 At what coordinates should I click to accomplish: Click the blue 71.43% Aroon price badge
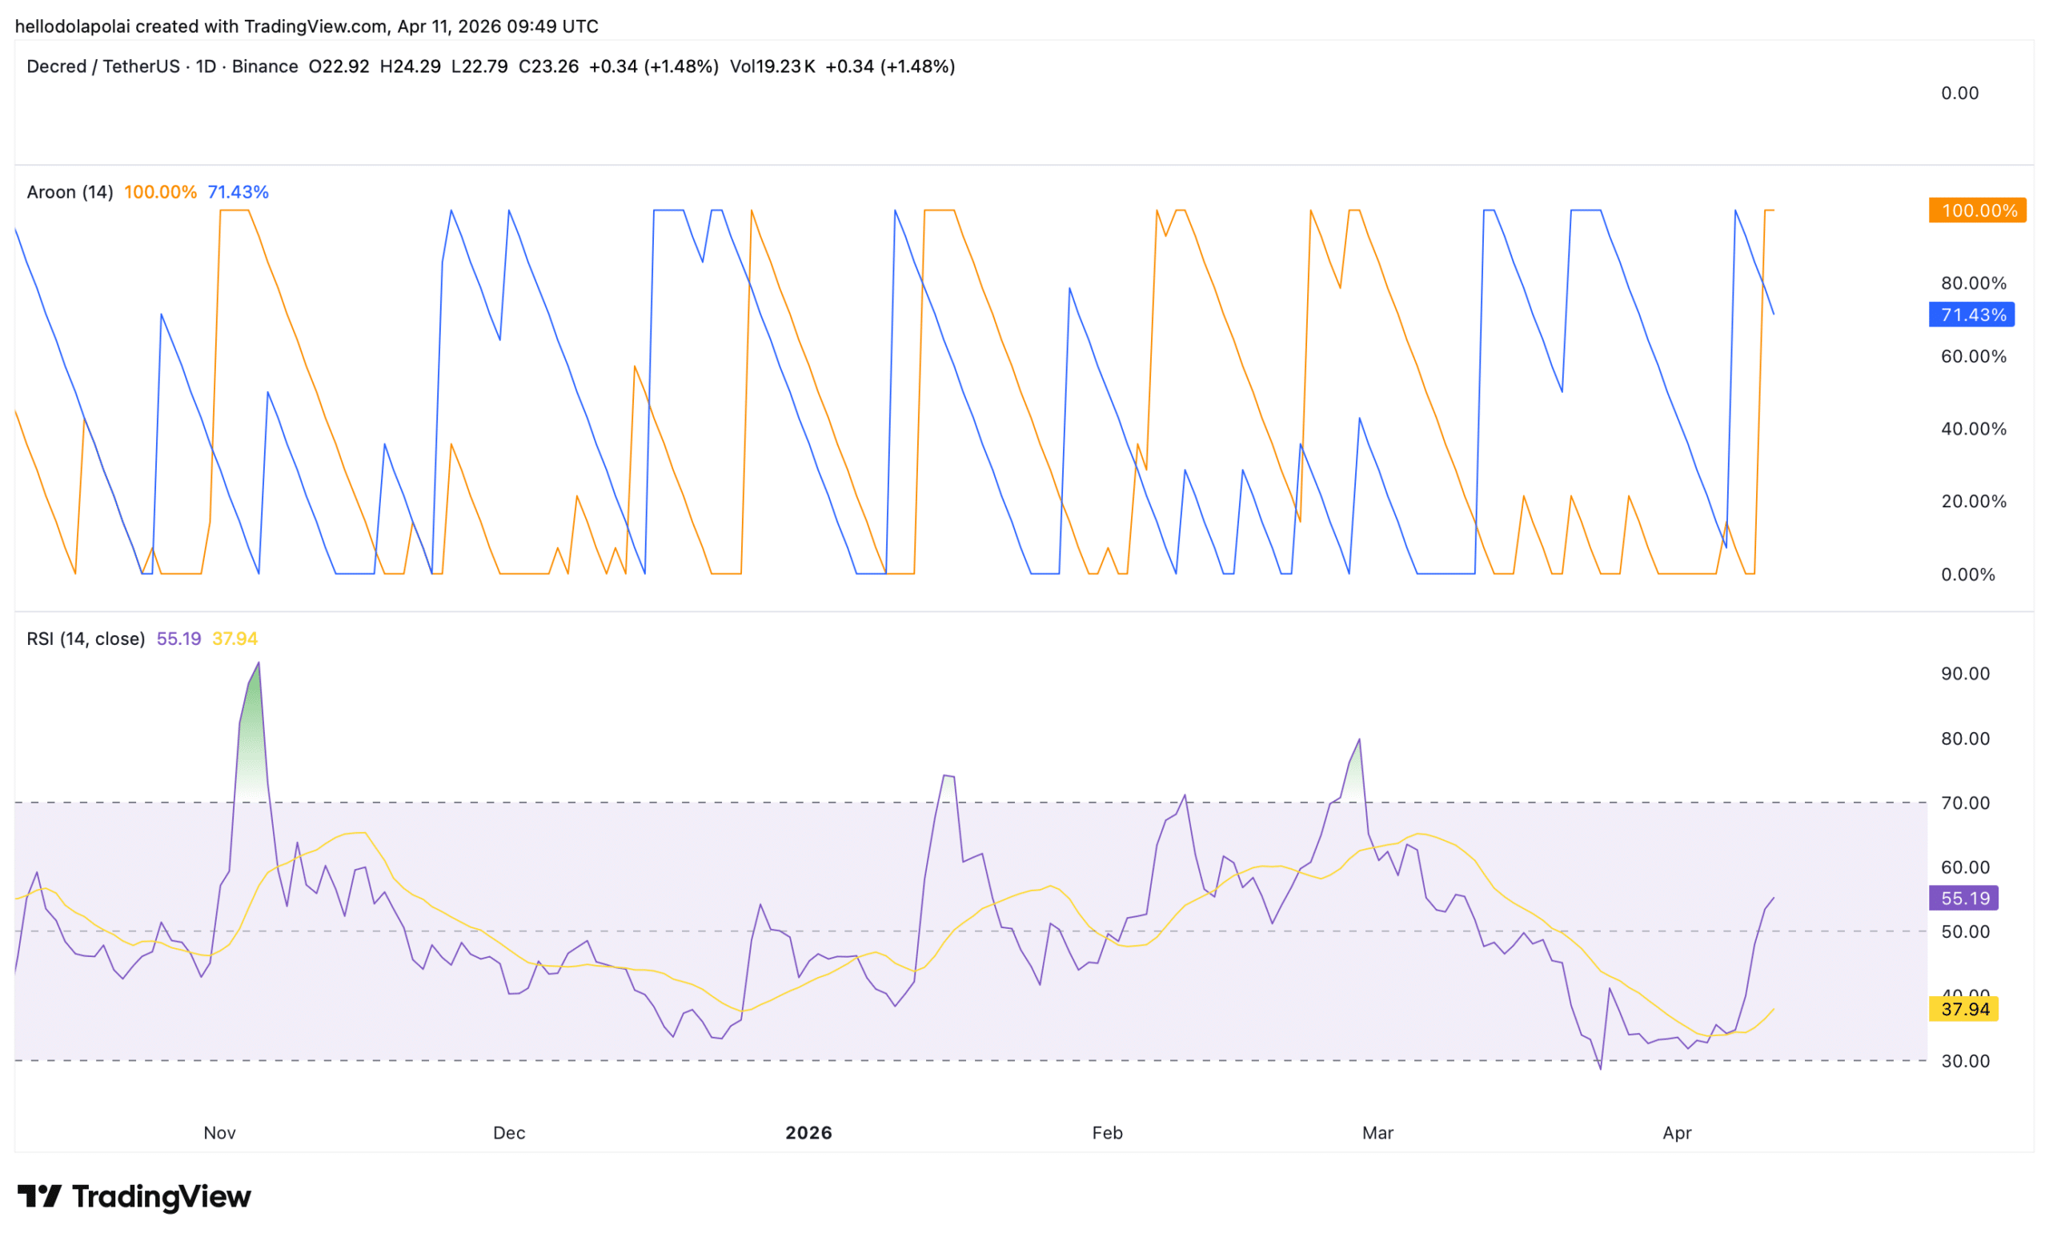pos(1971,315)
